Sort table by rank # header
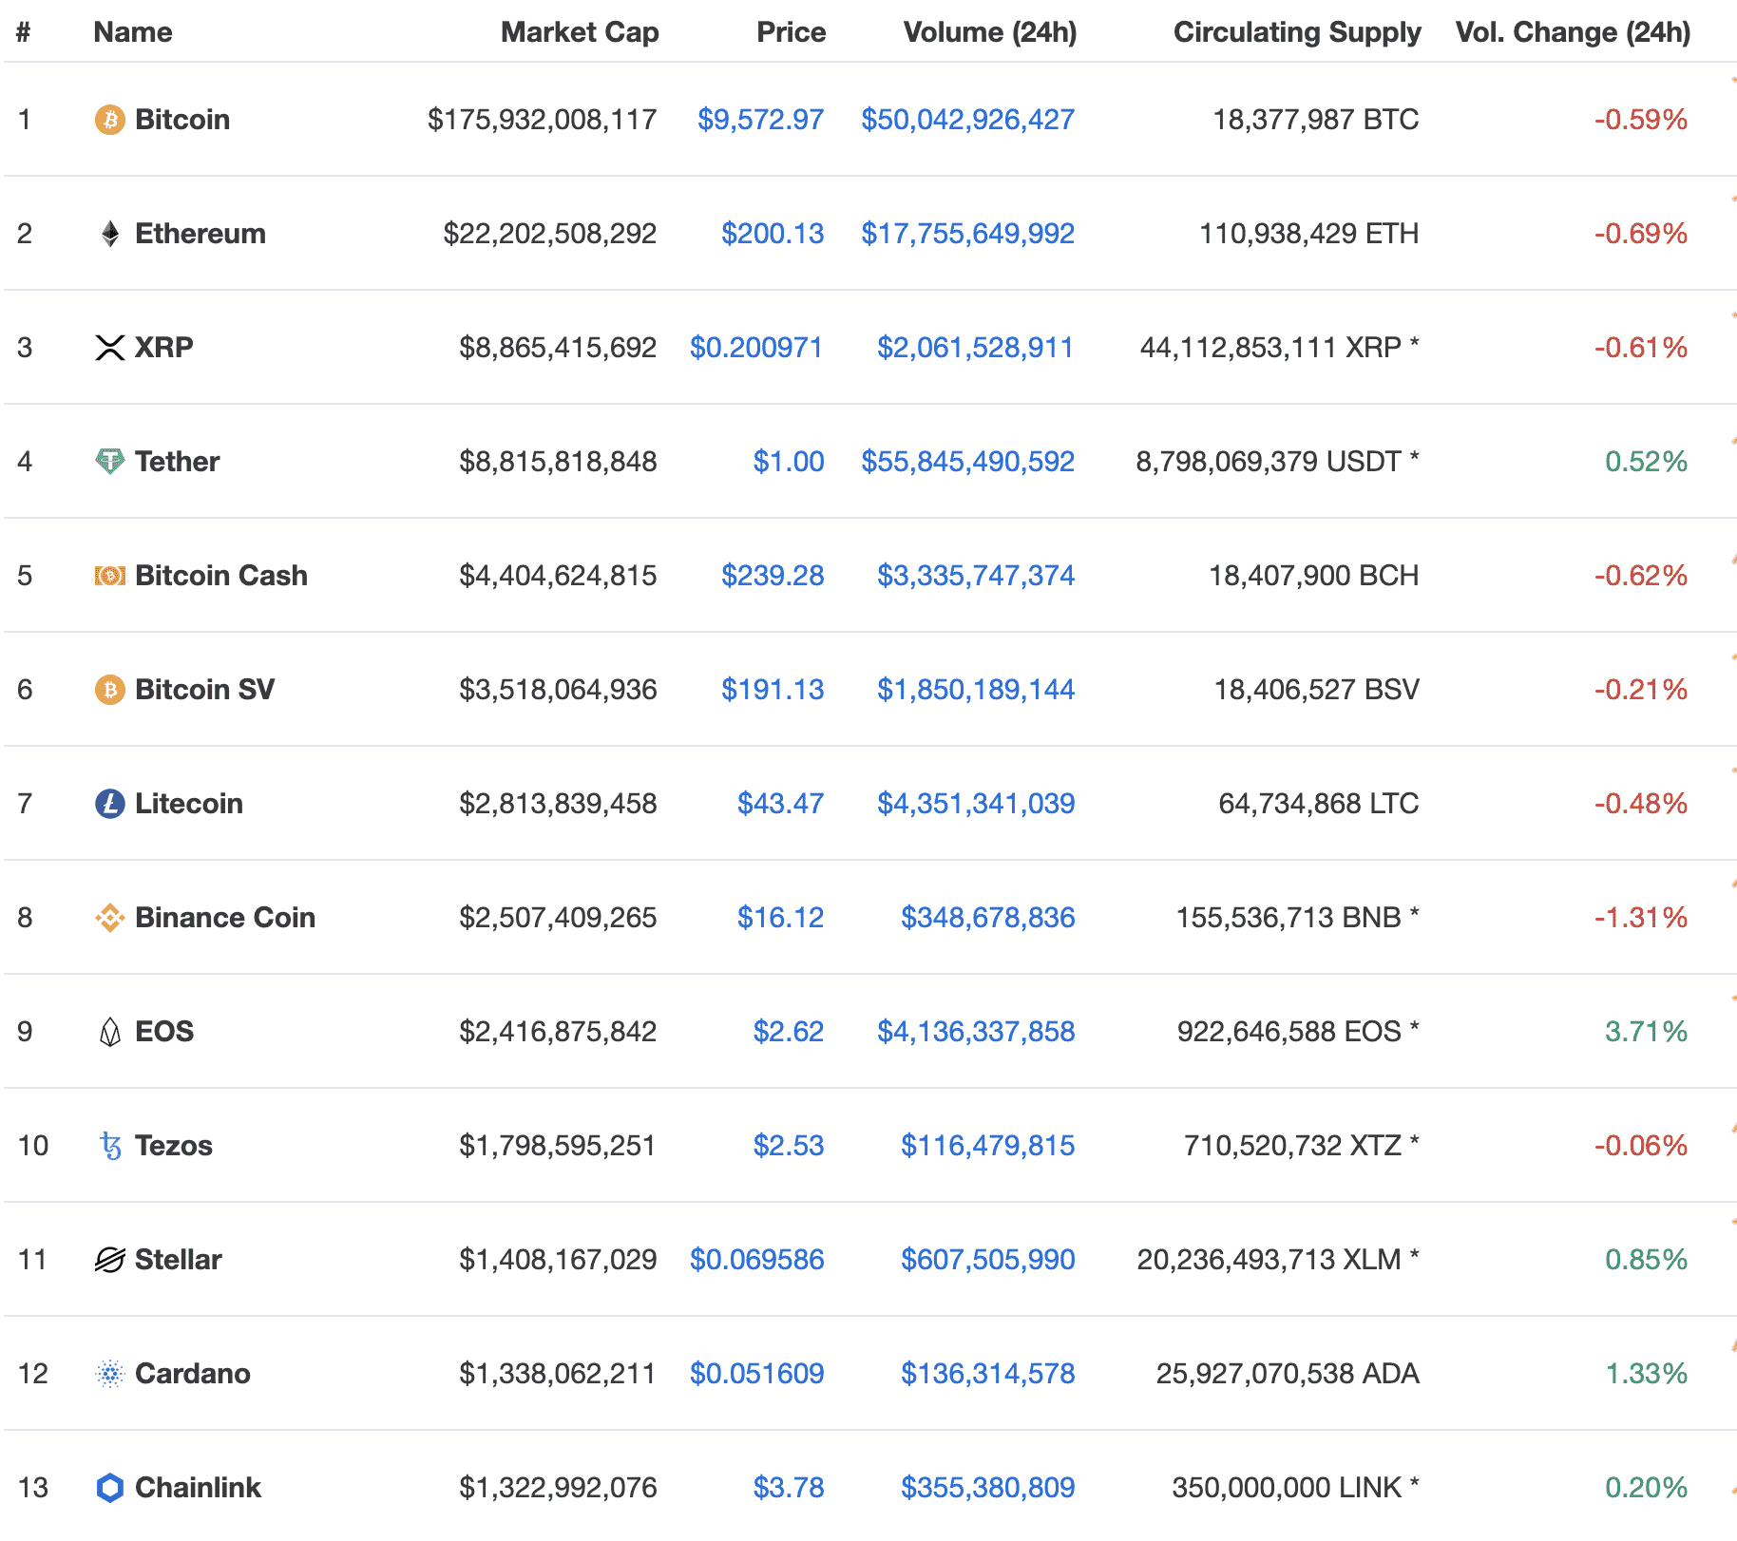Viewport: 1737px width, 1541px height. 24,32
